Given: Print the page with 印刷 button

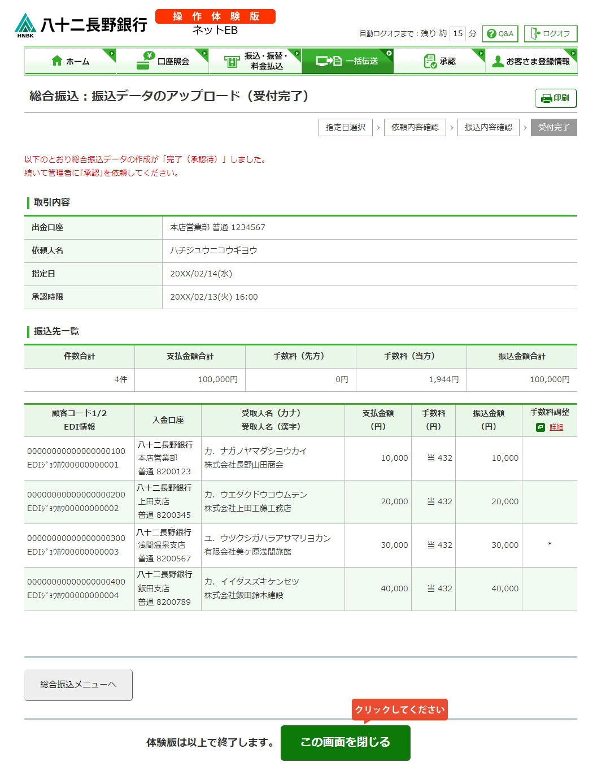Looking at the screenshot, I should pos(555,98).
